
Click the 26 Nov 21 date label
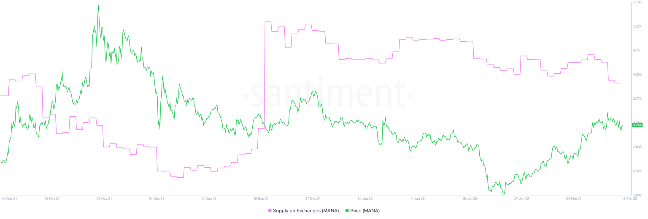coord(104,198)
